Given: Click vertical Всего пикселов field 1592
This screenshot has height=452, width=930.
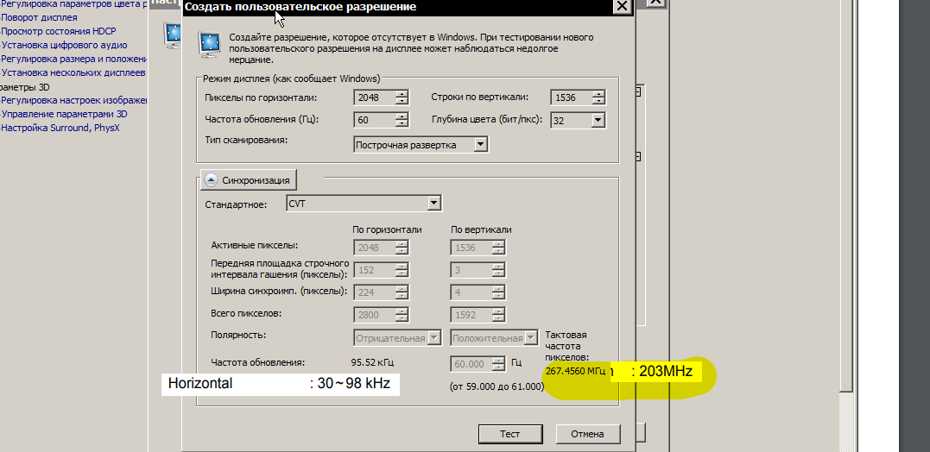Looking at the screenshot, I should (x=472, y=315).
